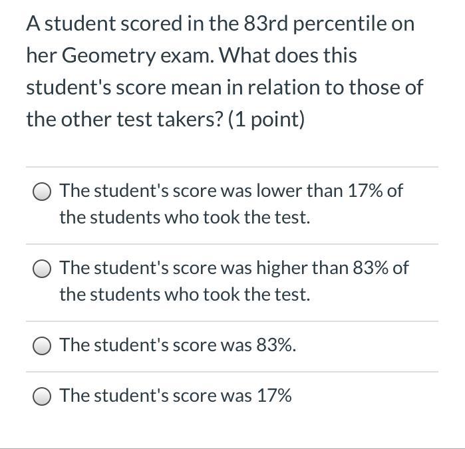The height and width of the screenshot is (449, 465).
Task: Click the text 'score was higher than 83% of'
Action: tap(291, 268)
